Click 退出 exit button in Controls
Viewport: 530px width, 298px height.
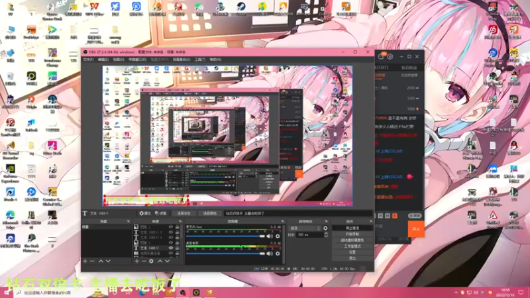352,258
